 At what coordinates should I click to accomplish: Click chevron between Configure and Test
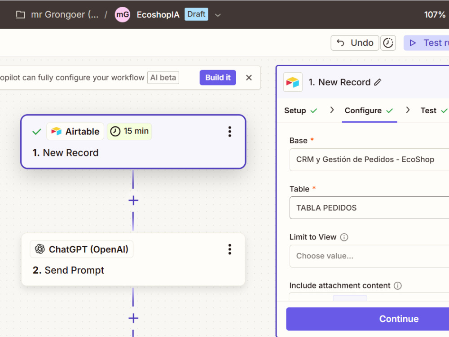pos(408,110)
